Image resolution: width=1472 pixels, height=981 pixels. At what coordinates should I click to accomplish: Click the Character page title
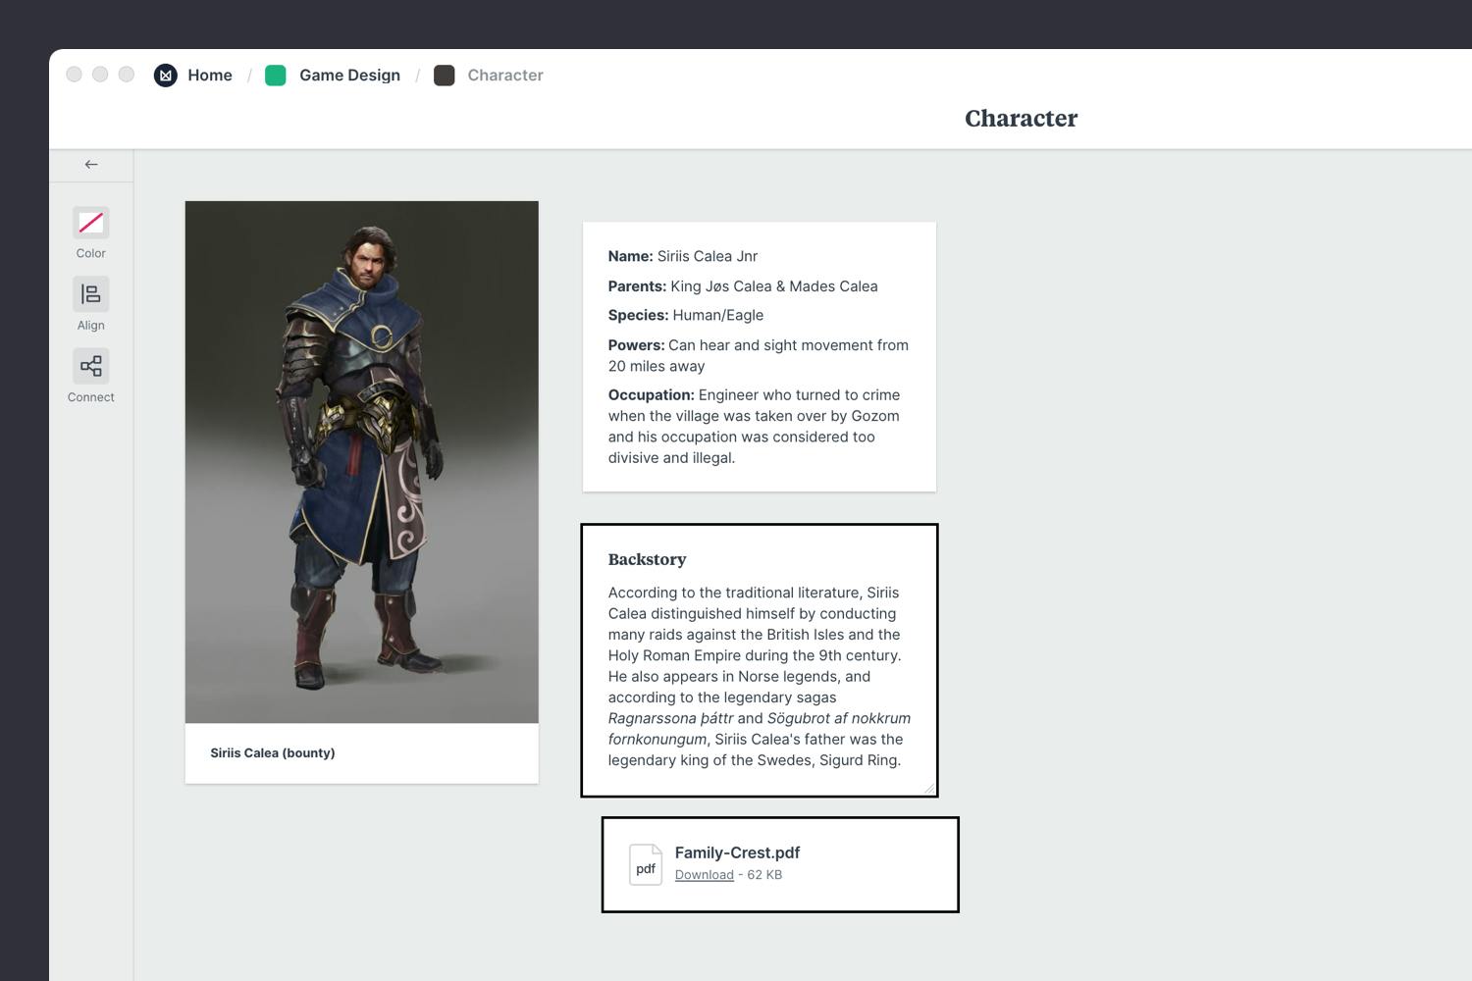(1021, 119)
